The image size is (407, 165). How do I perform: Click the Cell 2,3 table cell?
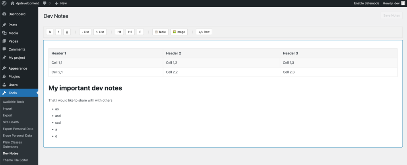339,72
